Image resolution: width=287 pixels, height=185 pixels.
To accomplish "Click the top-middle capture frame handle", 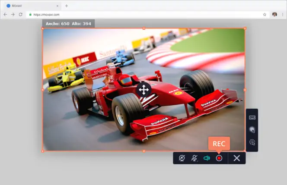I will tap(144, 28).
